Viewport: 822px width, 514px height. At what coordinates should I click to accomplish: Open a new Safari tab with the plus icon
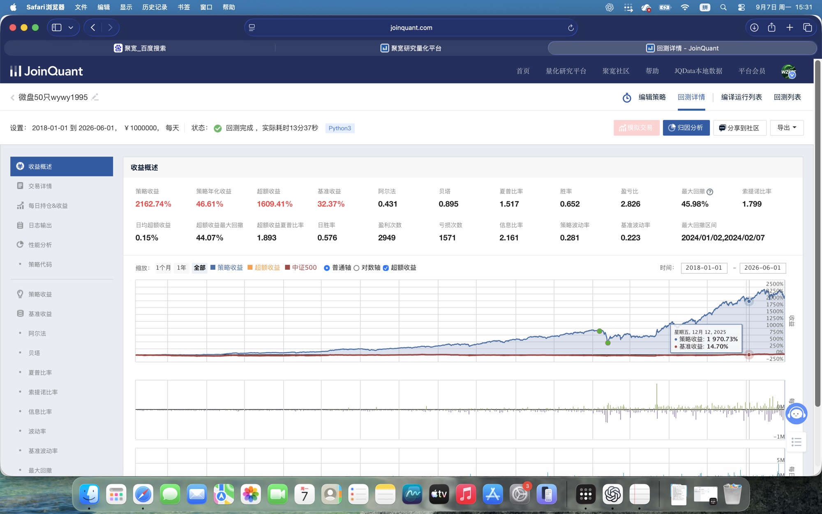coord(790,28)
